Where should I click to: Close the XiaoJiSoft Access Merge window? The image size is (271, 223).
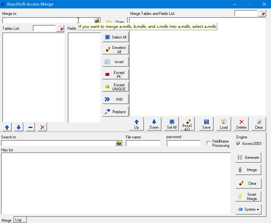(x=264, y=4)
